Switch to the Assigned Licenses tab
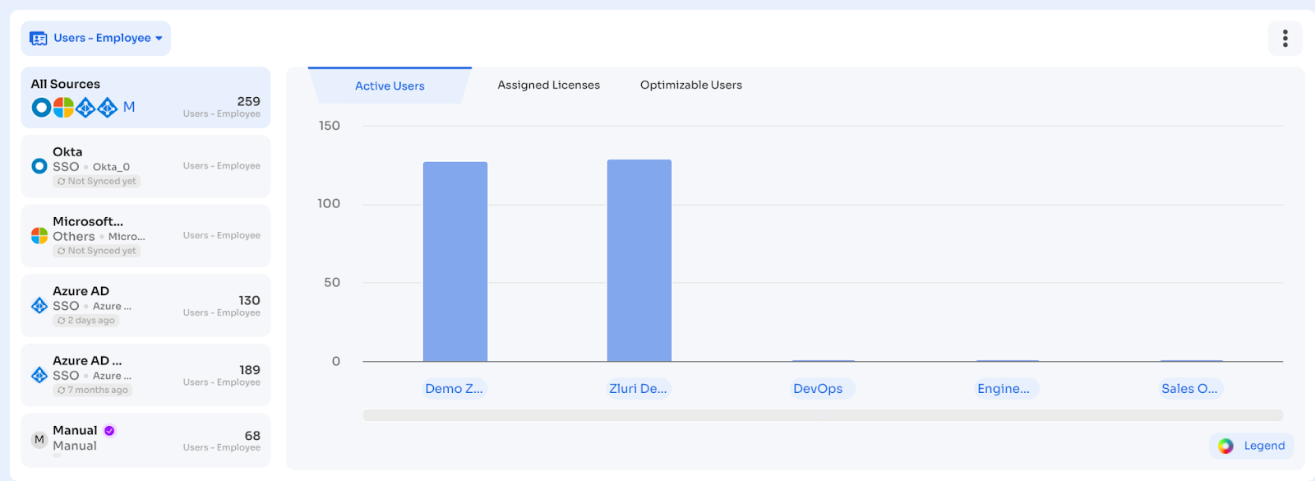The height and width of the screenshot is (481, 1315). coord(548,85)
